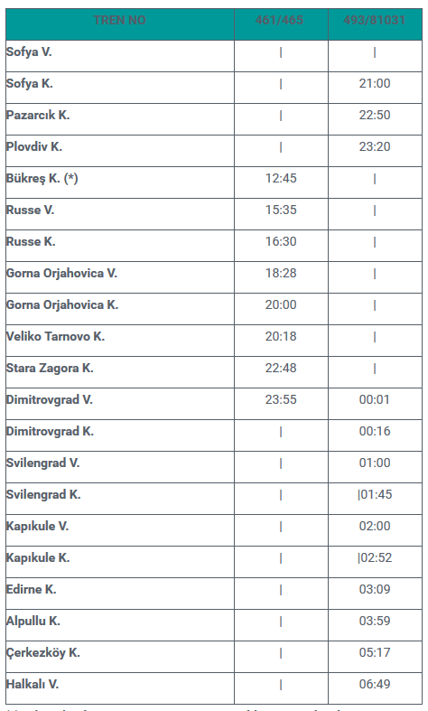Image resolution: width=428 pixels, height=711 pixels.
Task: Click the 21:00 departure time for Sofya
Action: [x=375, y=83]
